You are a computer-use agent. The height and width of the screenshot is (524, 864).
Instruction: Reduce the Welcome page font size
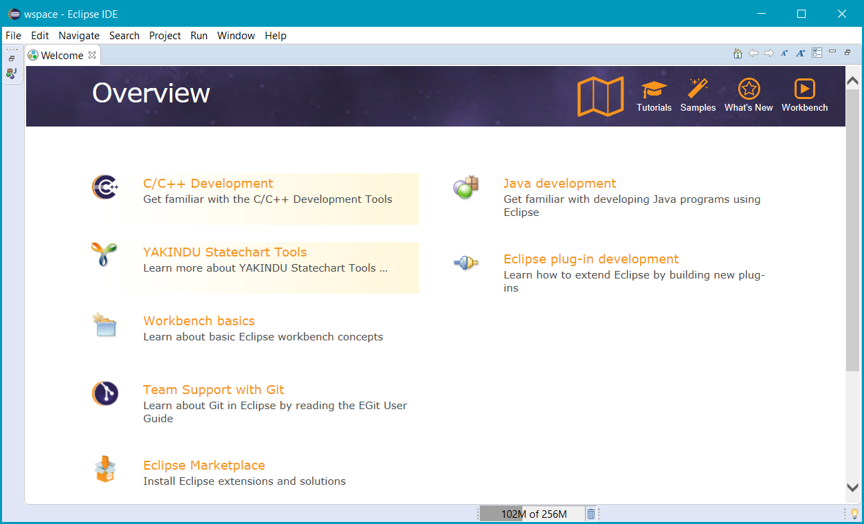click(x=785, y=53)
